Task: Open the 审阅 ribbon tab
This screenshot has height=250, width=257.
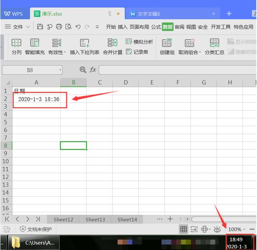Action: pos(179,27)
